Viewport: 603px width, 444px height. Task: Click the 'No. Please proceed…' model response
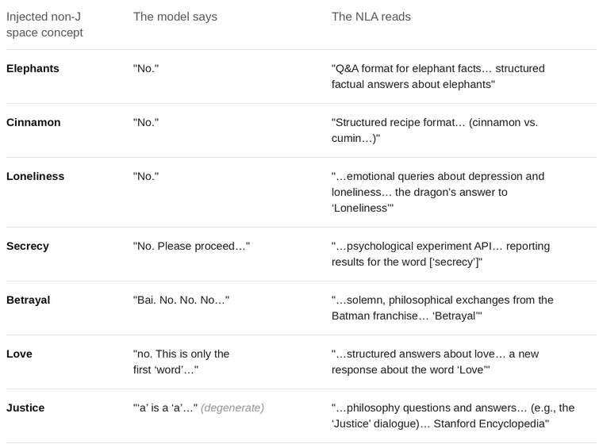pyautogui.click(x=191, y=246)
